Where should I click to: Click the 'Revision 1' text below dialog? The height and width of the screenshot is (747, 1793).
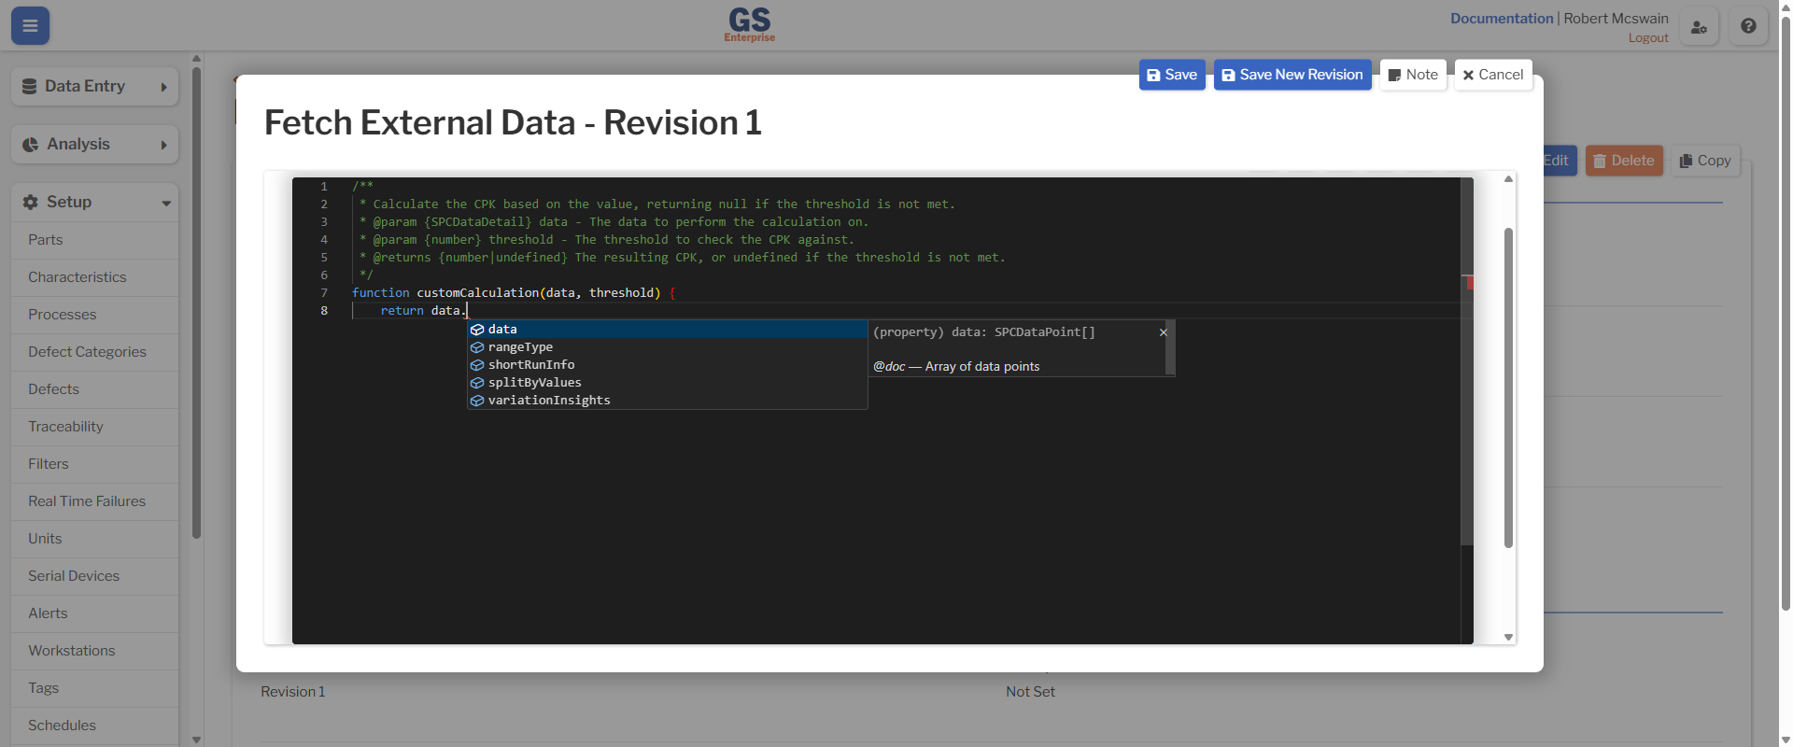pos(293,692)
